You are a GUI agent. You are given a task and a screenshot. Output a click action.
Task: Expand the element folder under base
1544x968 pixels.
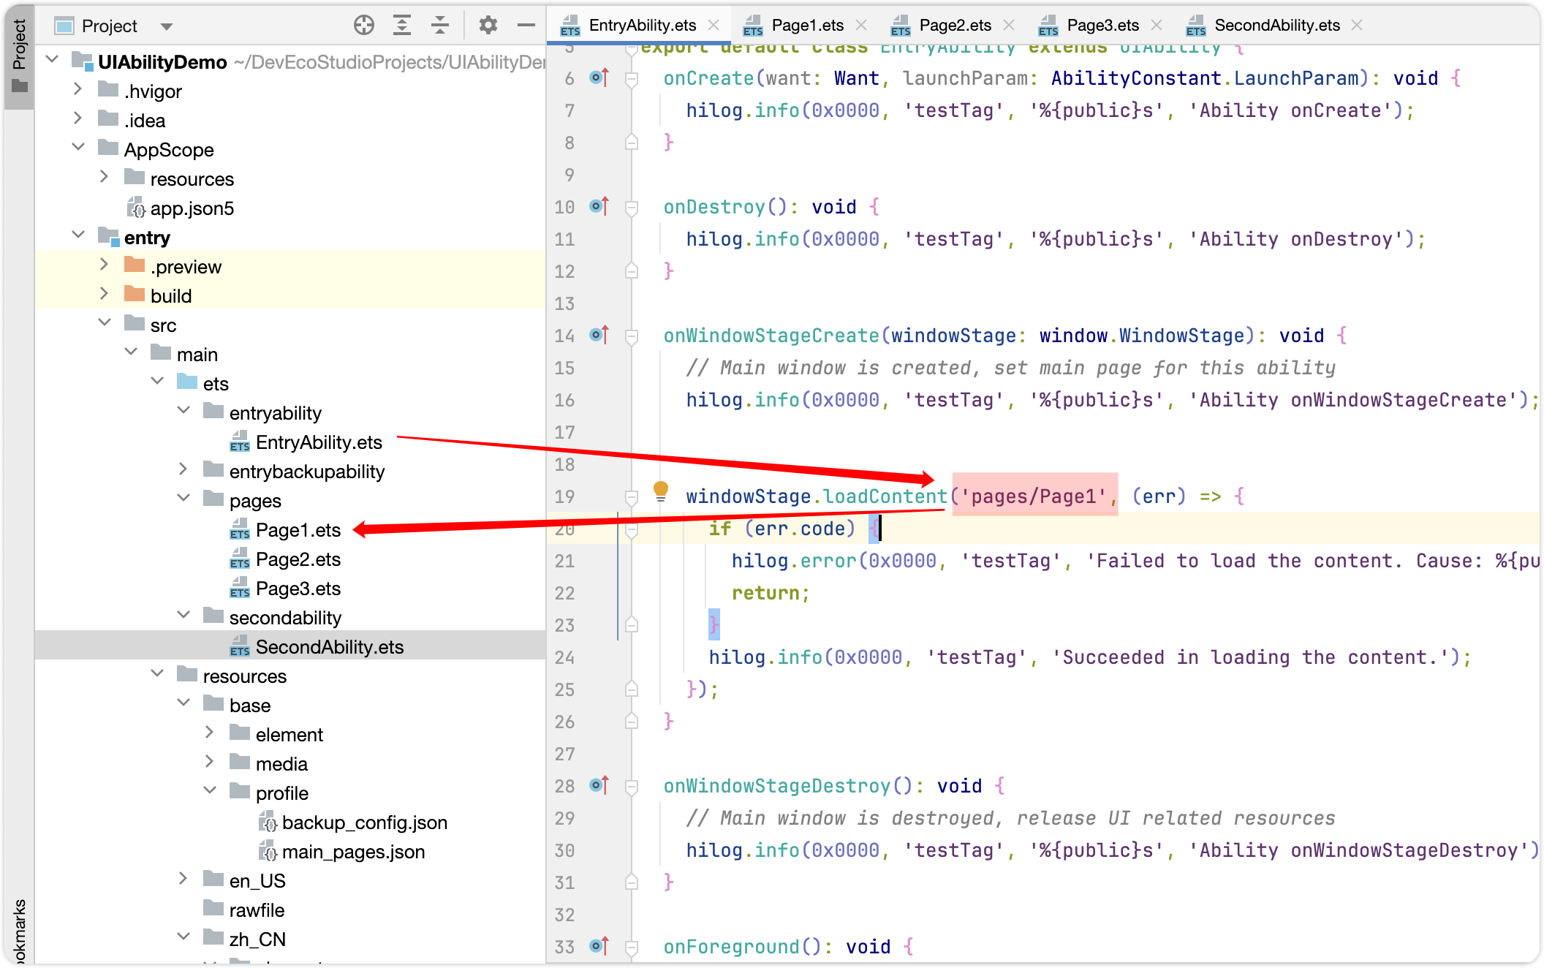(x=209, y=732)
